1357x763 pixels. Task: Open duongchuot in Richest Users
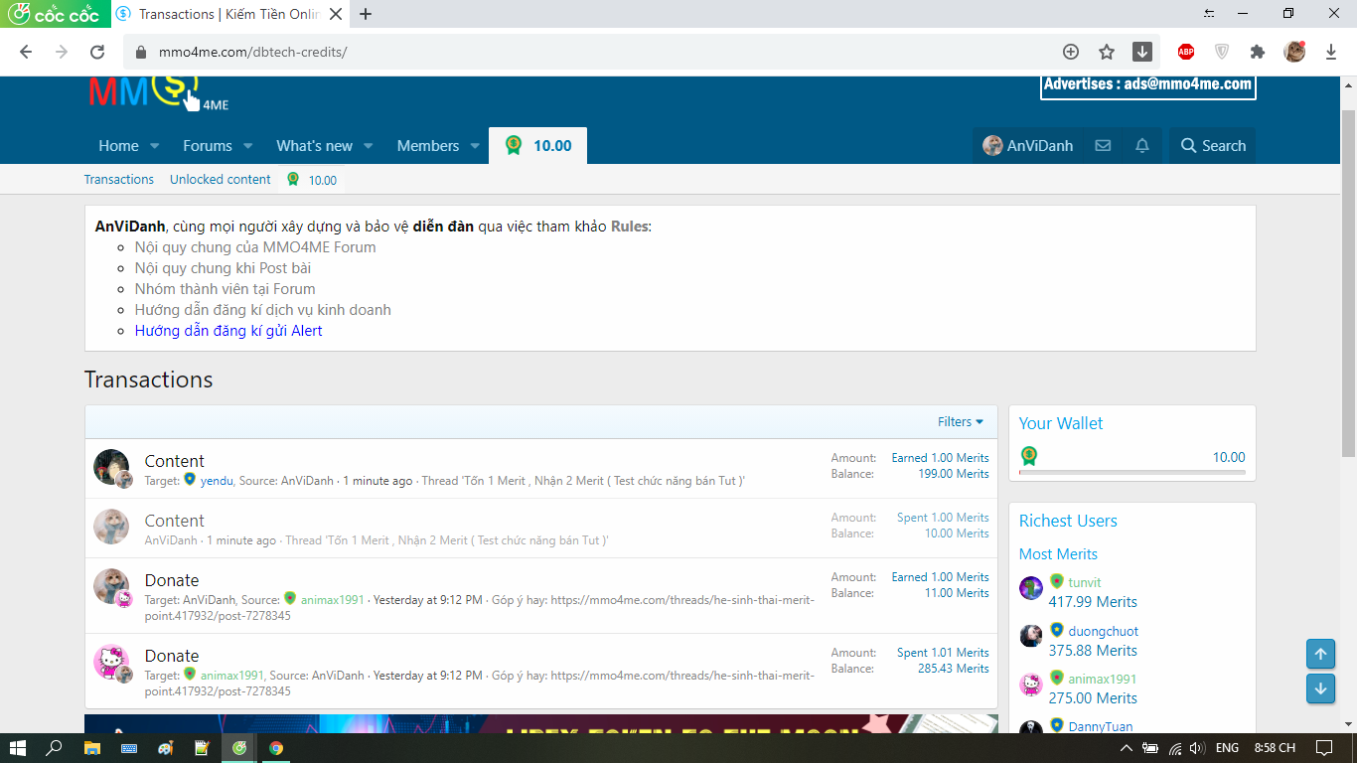[1104, 631]
